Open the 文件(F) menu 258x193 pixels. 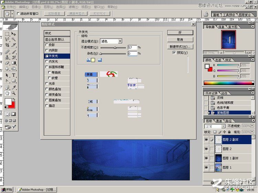[11, 7]
